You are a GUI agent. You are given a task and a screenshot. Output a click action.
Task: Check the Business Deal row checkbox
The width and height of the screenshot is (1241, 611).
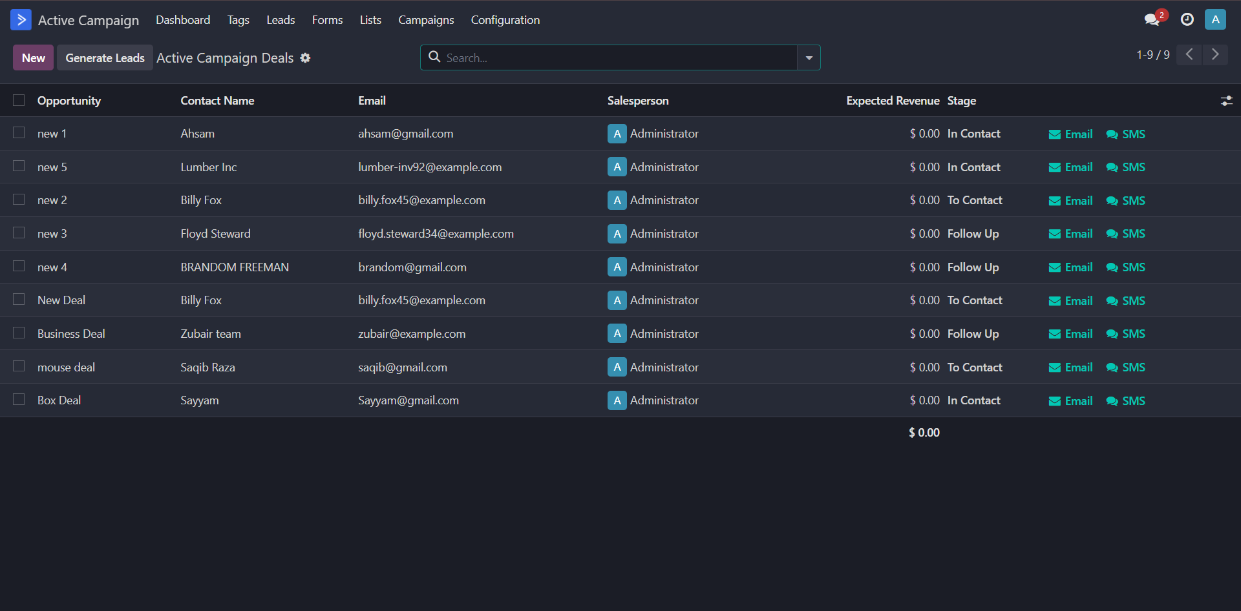pyautogui.click(x=19, y=333)
